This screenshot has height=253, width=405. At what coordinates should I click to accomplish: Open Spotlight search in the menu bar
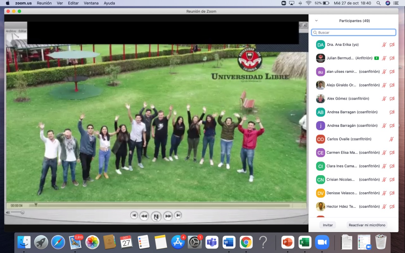[378, 3]
